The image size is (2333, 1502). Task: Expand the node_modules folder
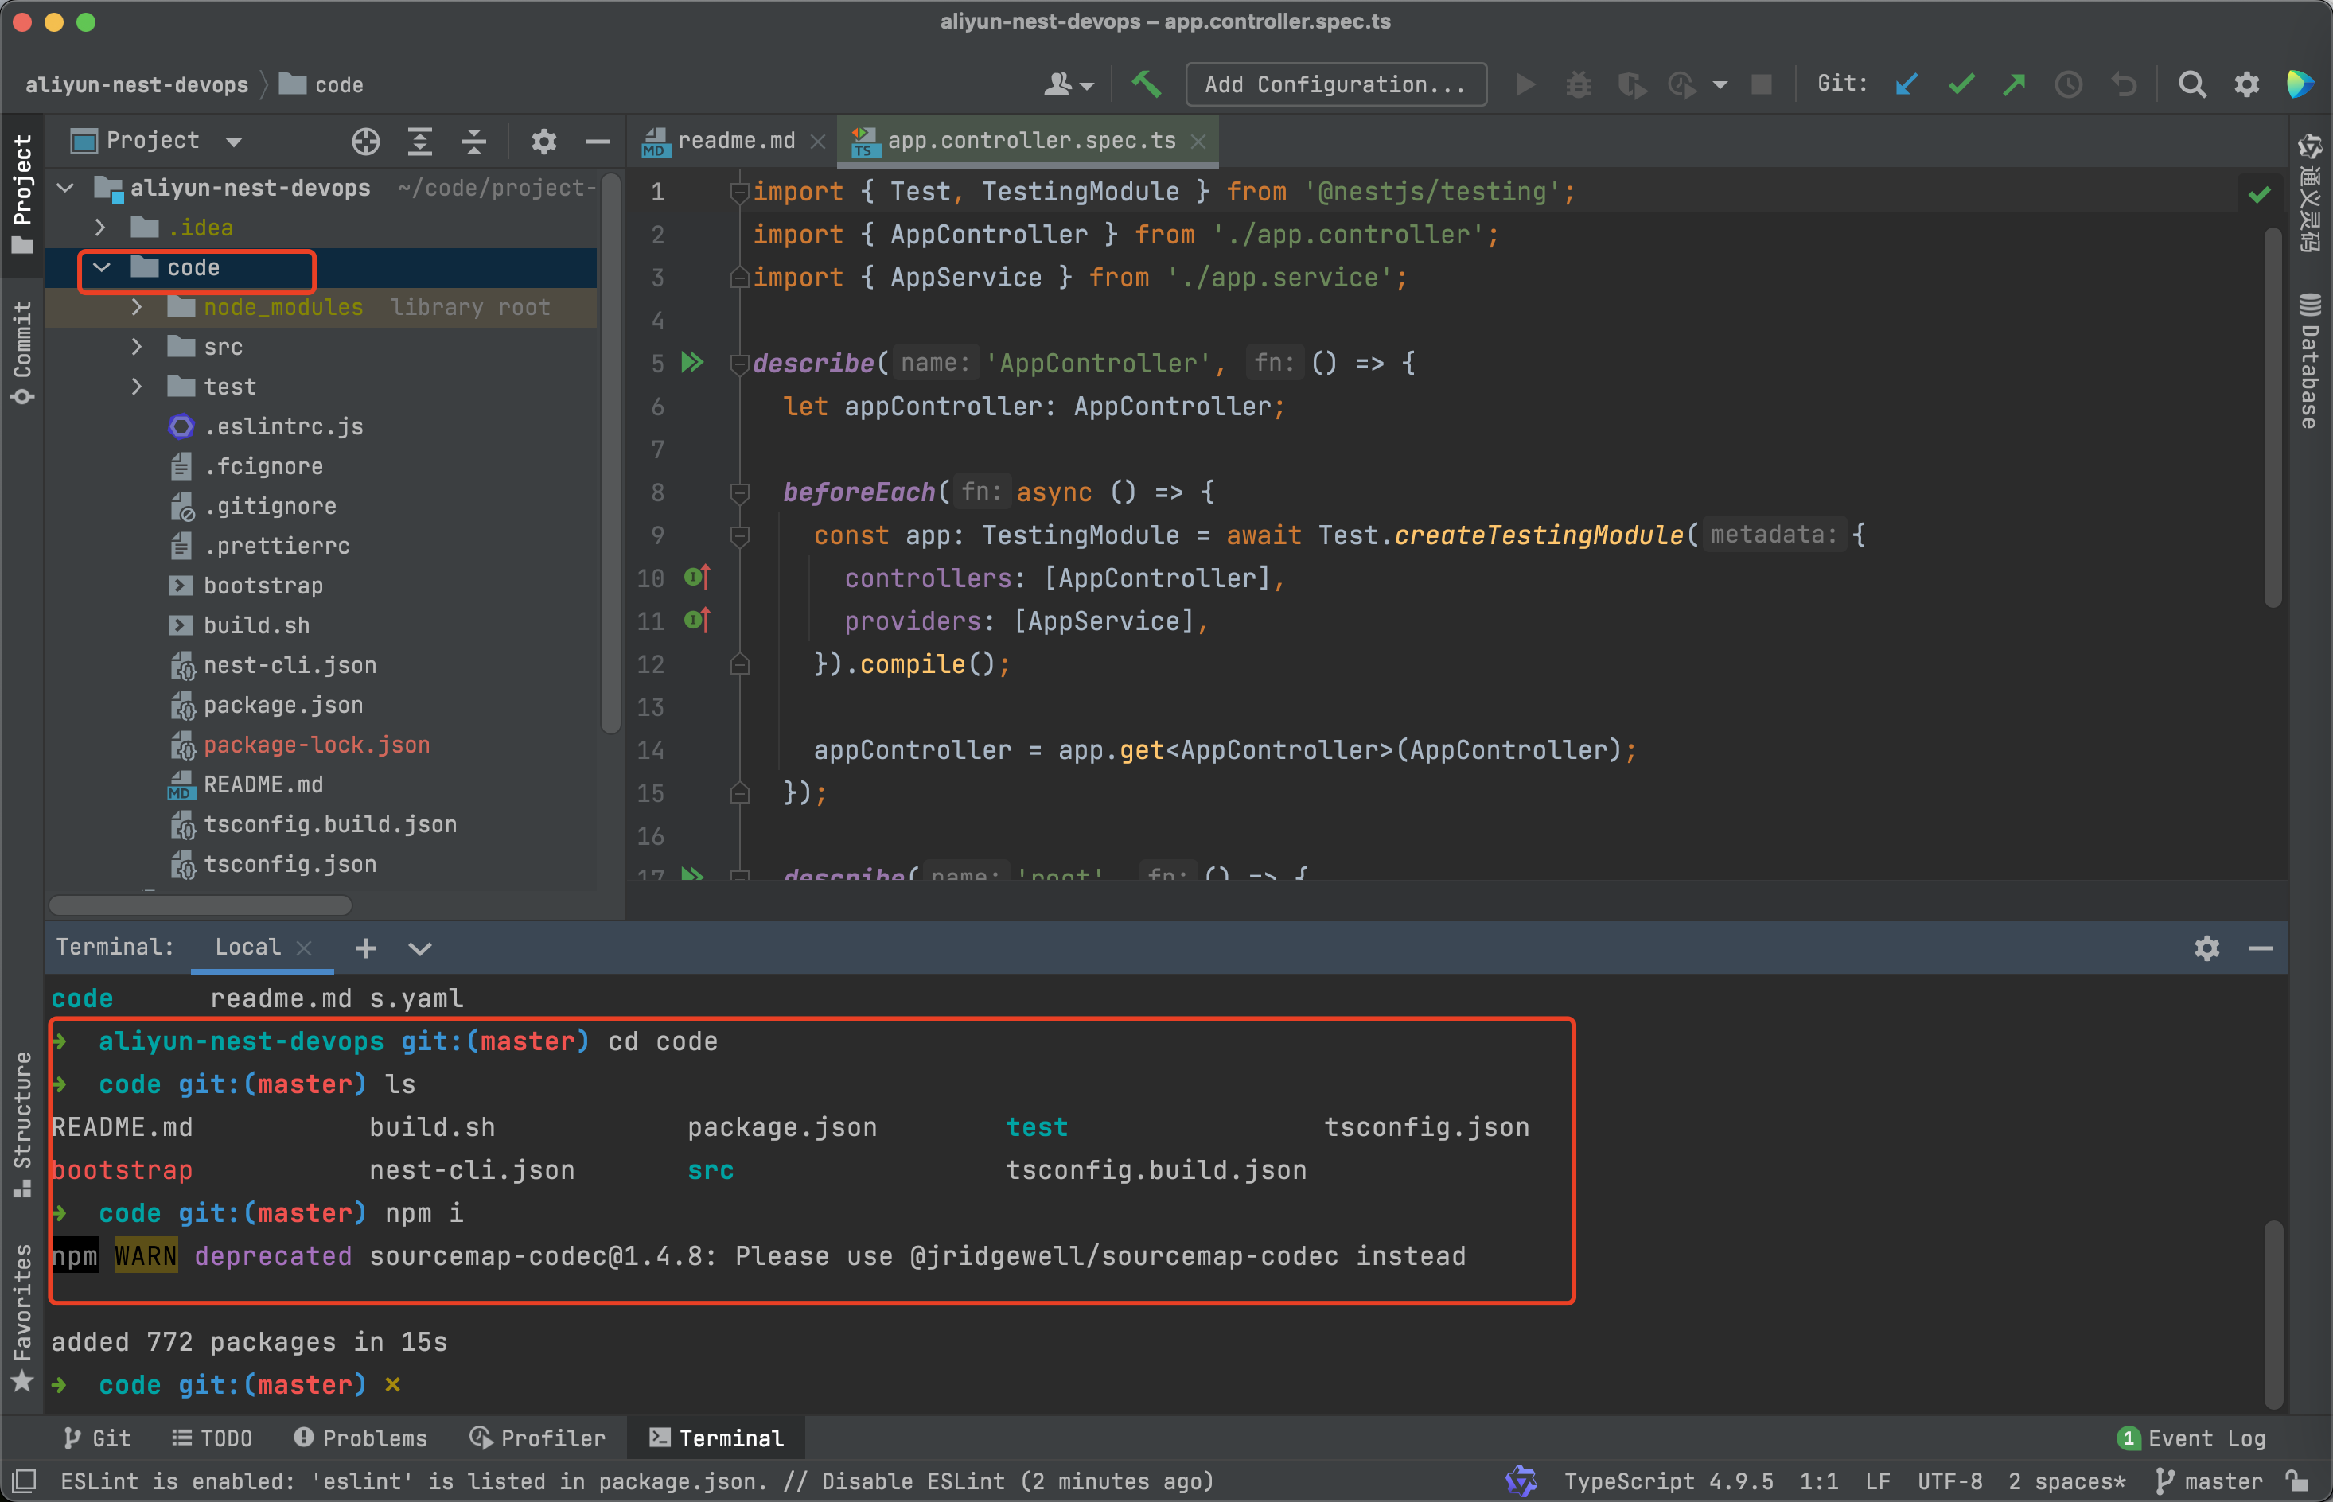[137, 307]
